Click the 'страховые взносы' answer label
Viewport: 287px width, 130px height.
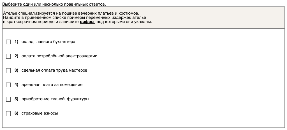(x=40, y=113)
